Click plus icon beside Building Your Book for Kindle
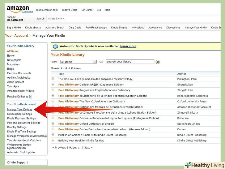 53,141
